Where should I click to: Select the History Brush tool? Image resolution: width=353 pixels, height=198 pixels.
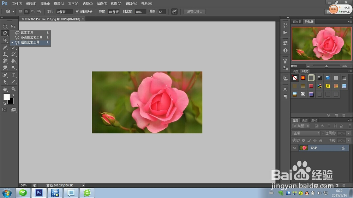(x=13, y=54)
